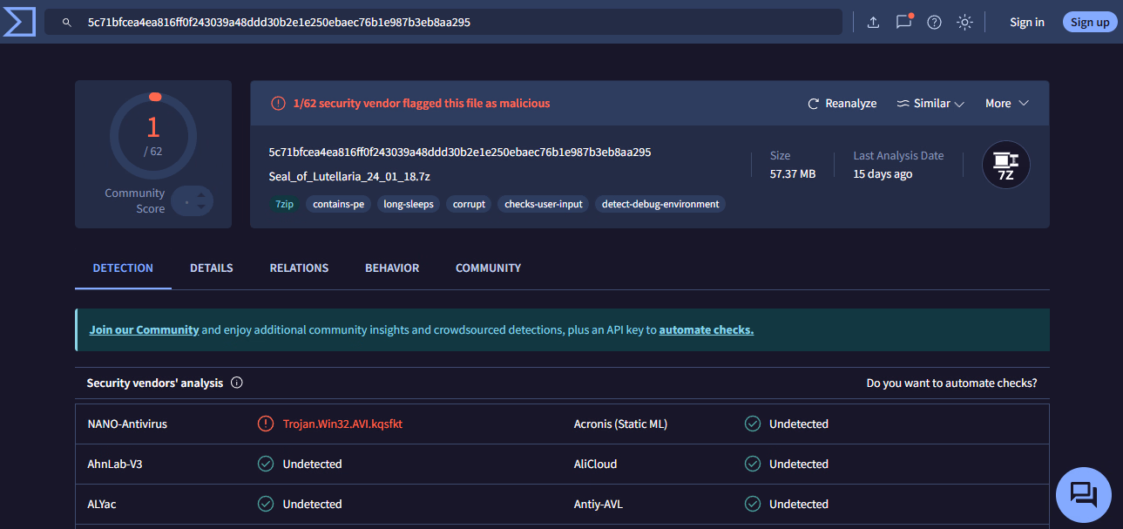Click the magnifier search icon

point(67,23)
